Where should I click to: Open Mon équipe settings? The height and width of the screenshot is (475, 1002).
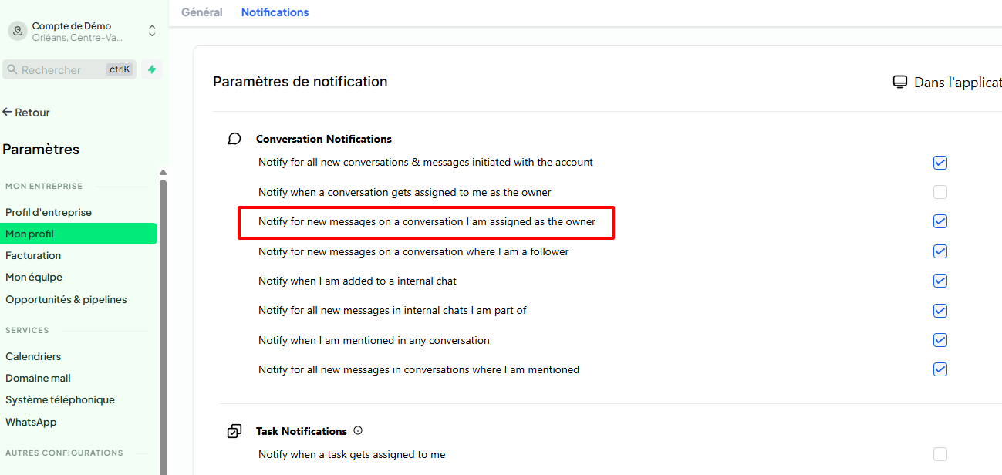pyautogui.click(x=34, y=277)
